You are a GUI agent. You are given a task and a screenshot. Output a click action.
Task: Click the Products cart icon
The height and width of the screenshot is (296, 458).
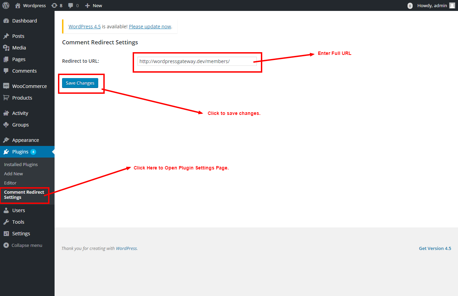[6, 98]
